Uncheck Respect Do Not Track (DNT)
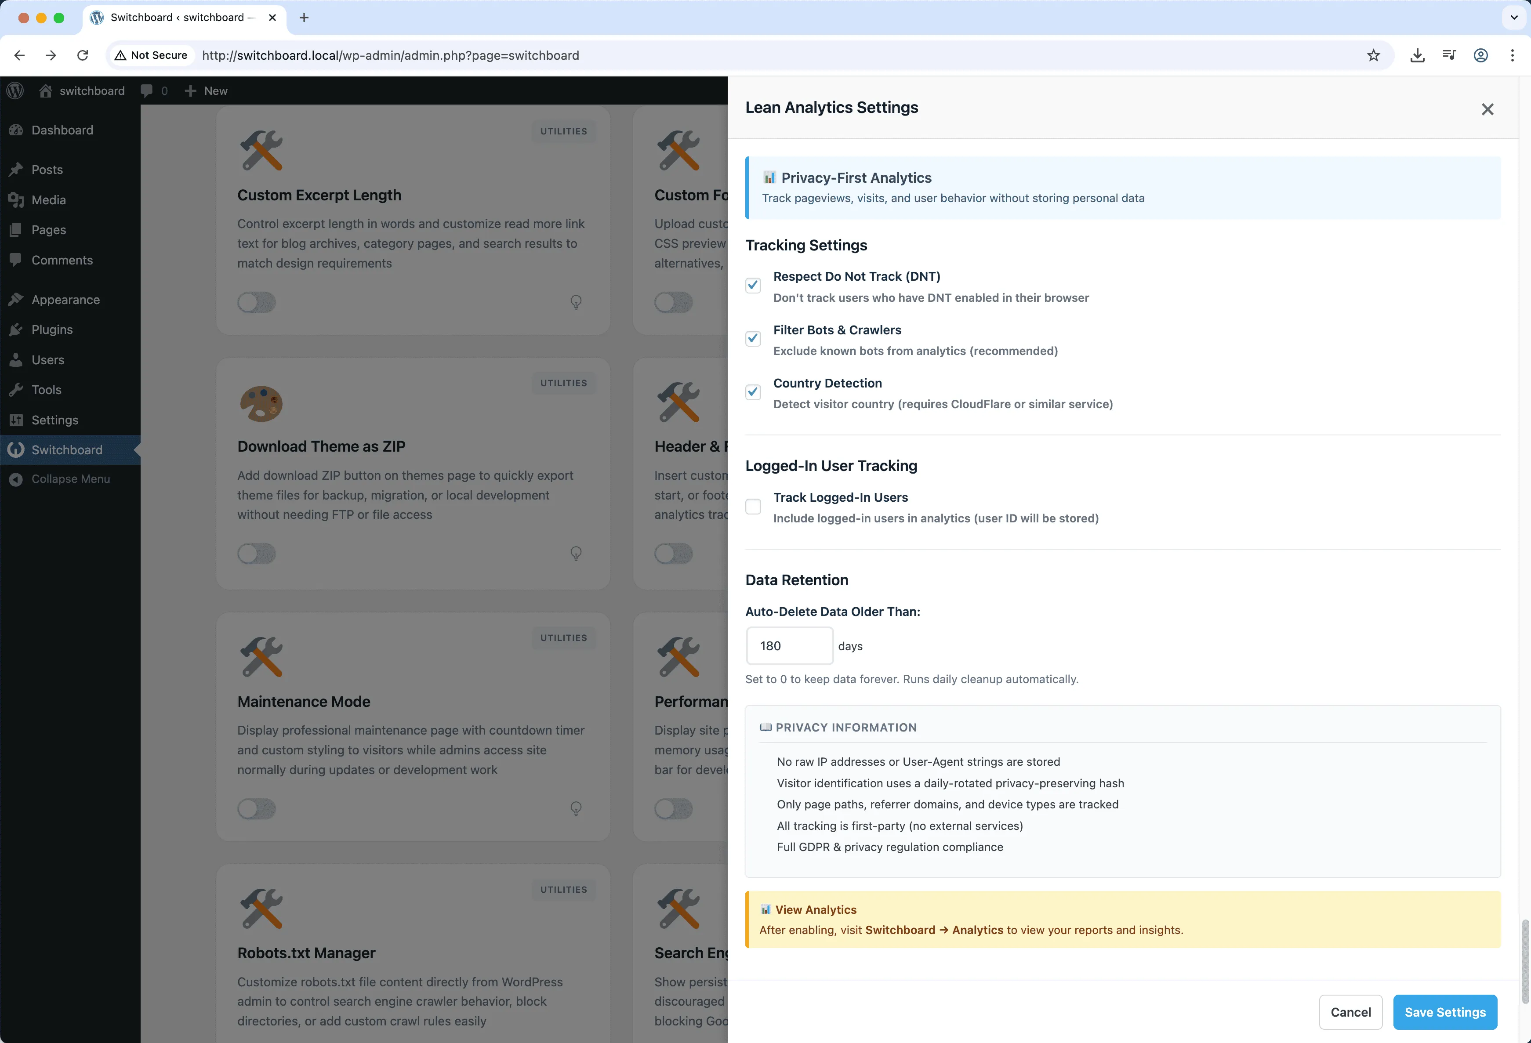 coord(753,284)
